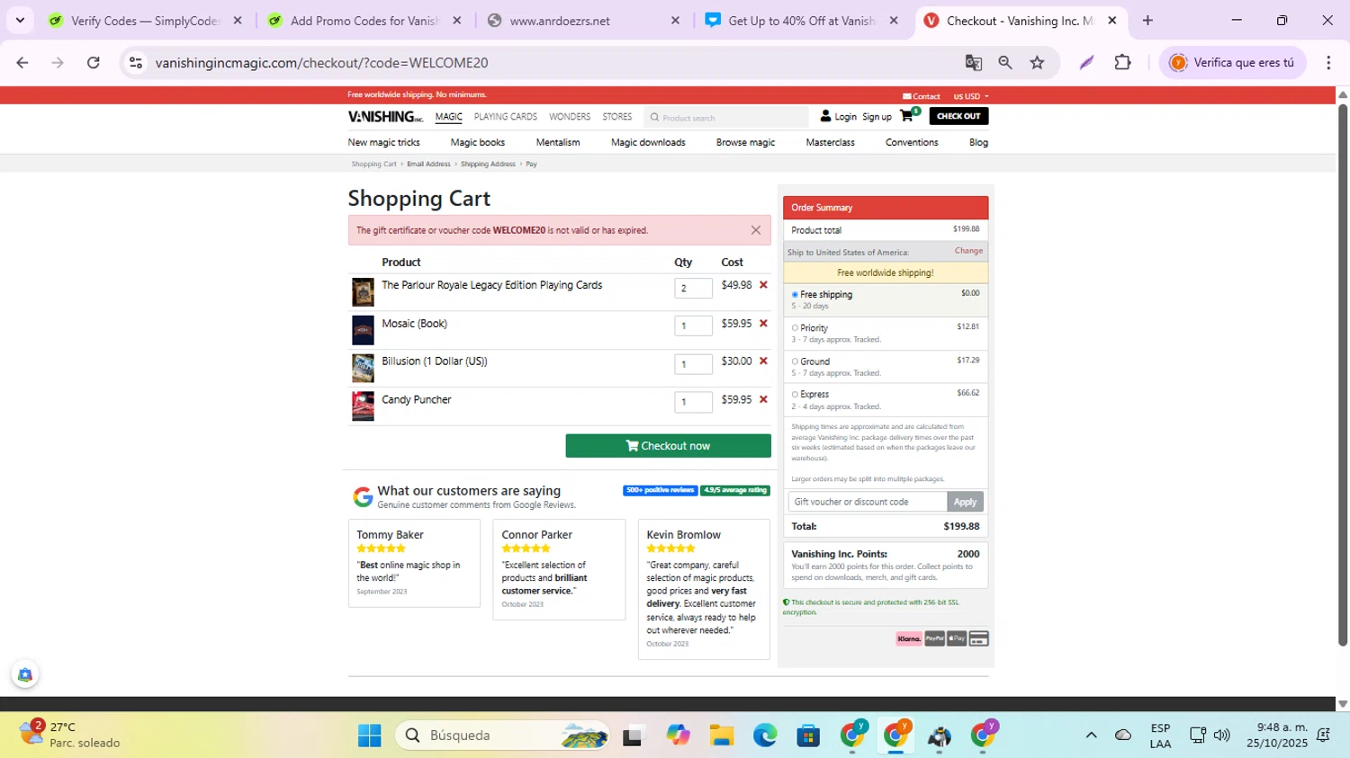Click the Candy Puncher thumbnail
The height and width of the screenshot is (758, 1350).
(363, 406)
